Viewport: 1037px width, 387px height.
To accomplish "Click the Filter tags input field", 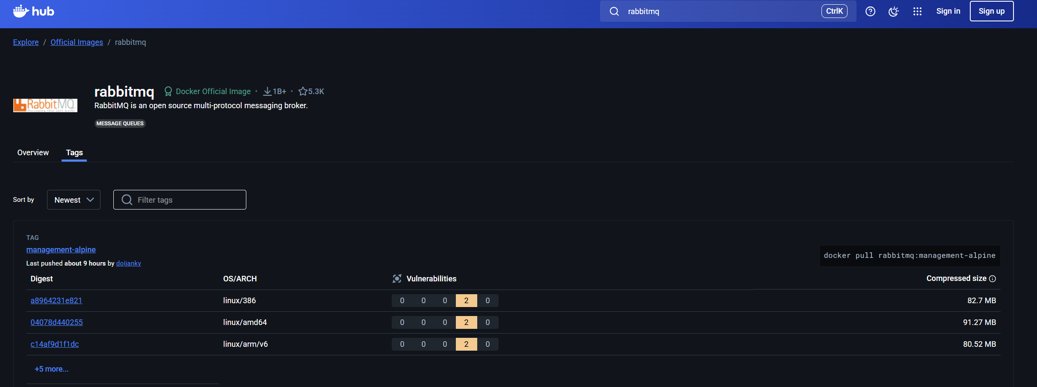I will point(180,200).
